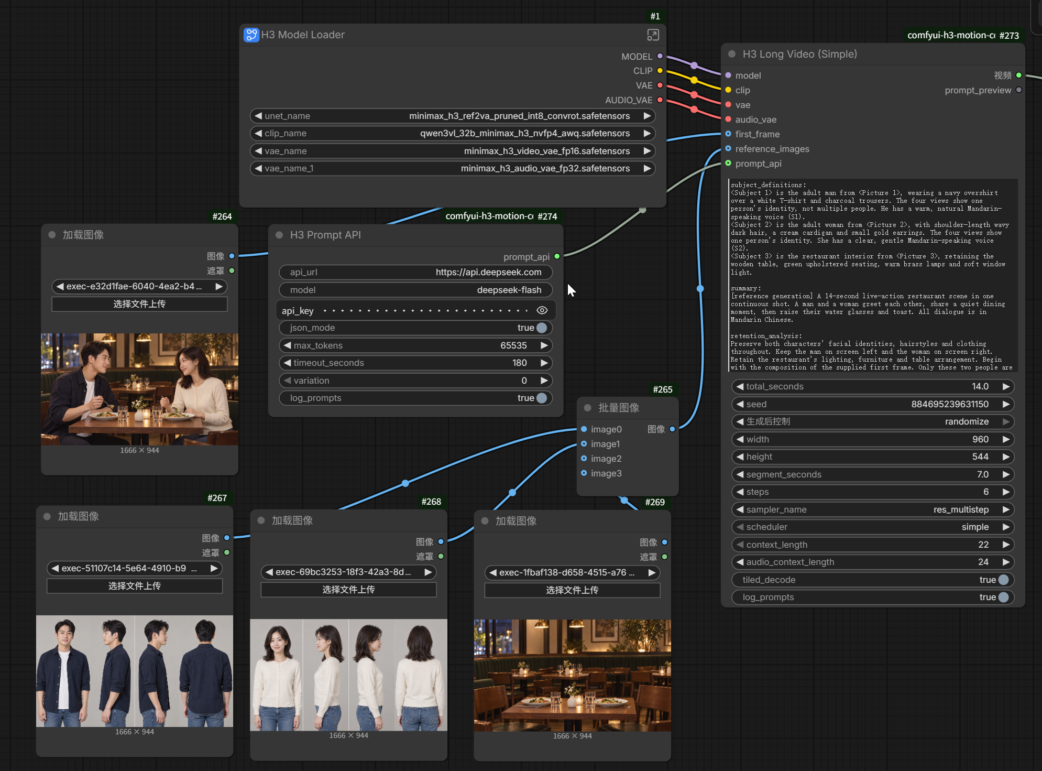The image size is (1042, 771).
Task: Increase width value arrow
Action: 1006,439
